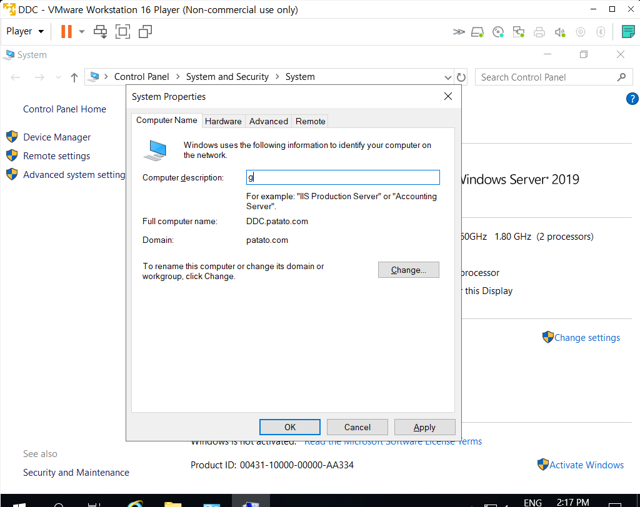
Task: Open the Windows Start button
Action: tap(19, 504)
